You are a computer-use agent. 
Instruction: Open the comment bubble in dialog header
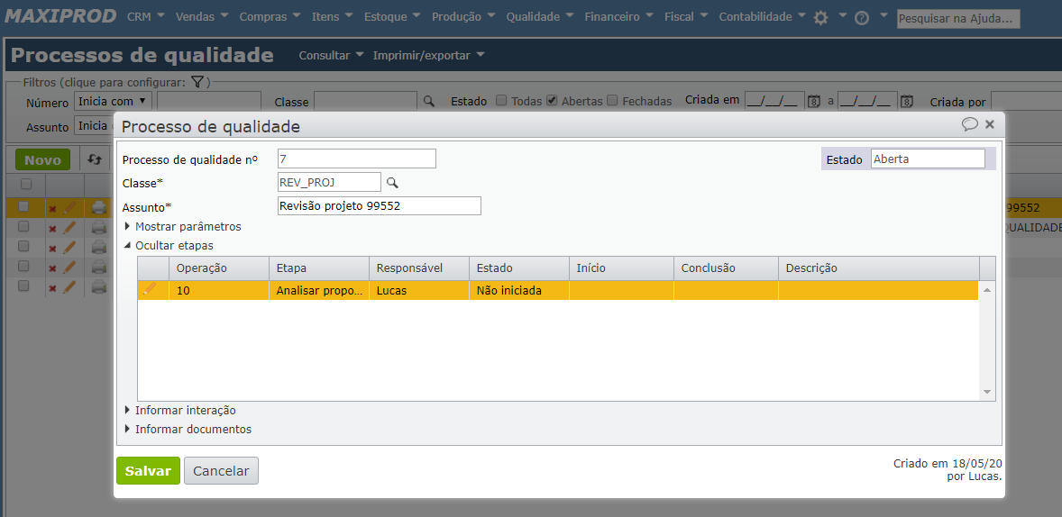970,124
